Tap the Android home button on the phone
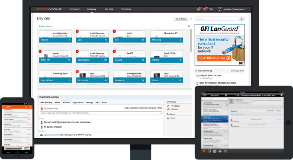The width and height of the screenshot is (293, 160). (17, 152)
